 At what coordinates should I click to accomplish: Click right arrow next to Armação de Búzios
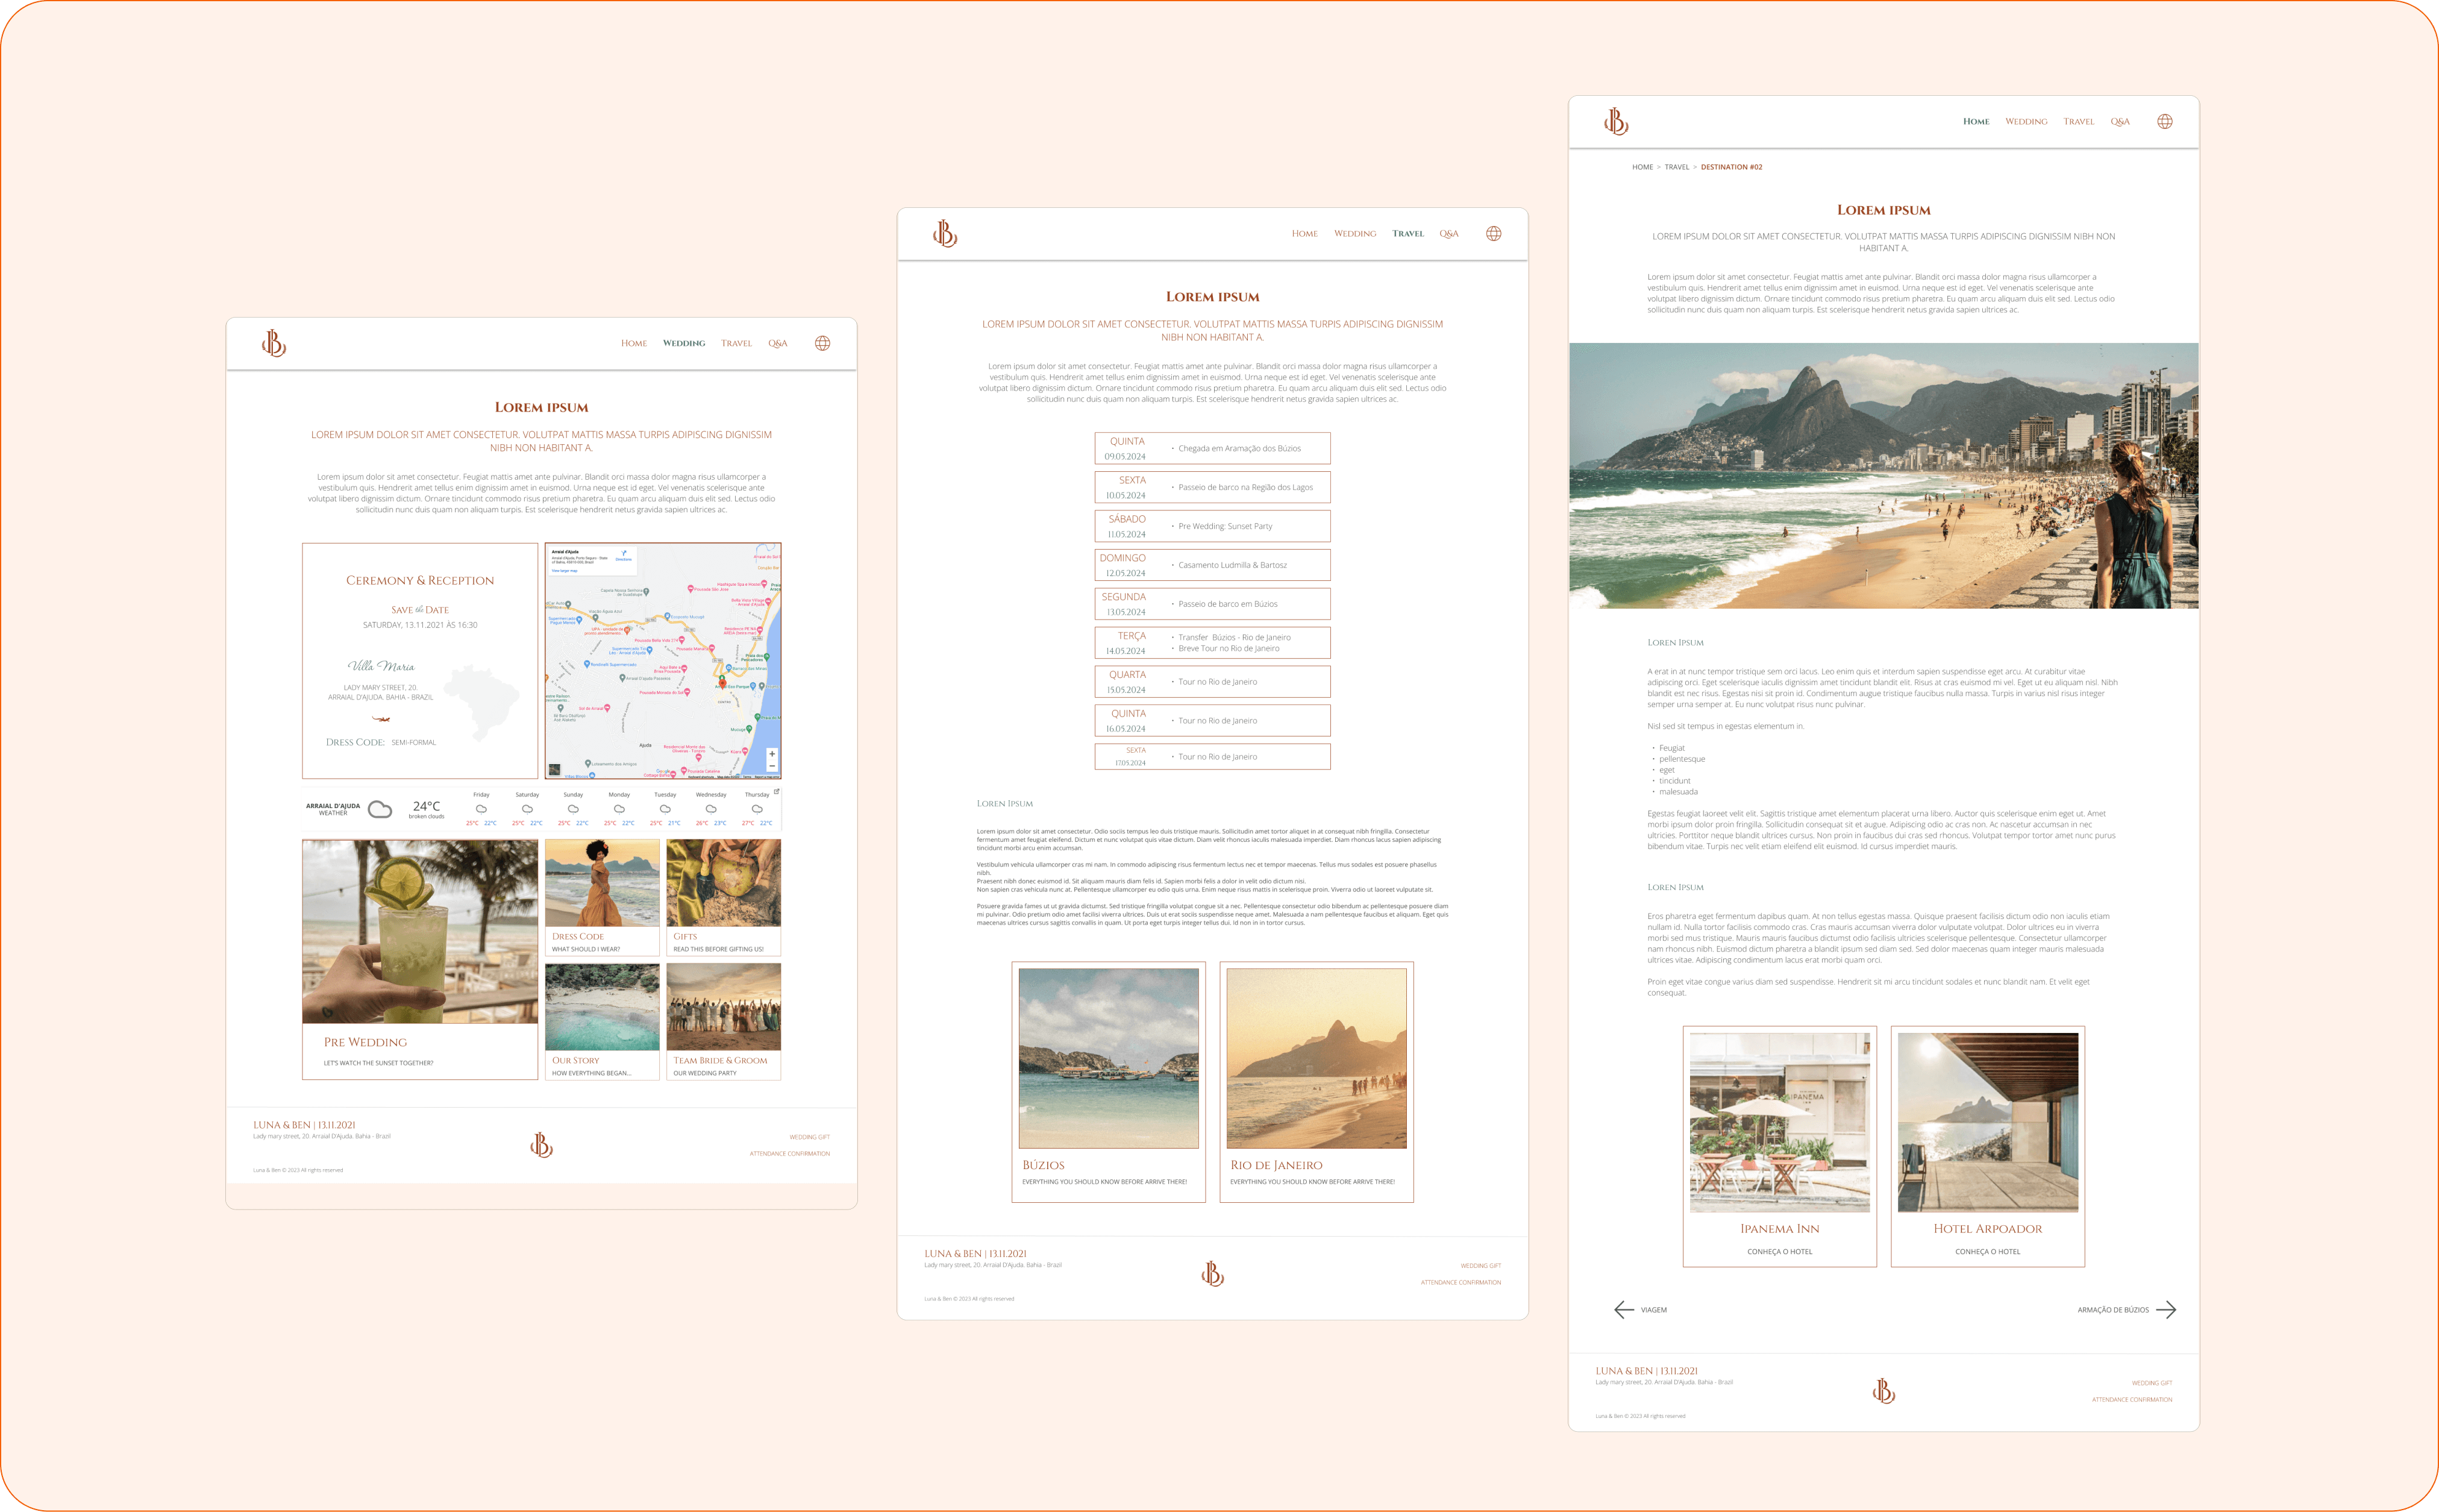2165,1310
